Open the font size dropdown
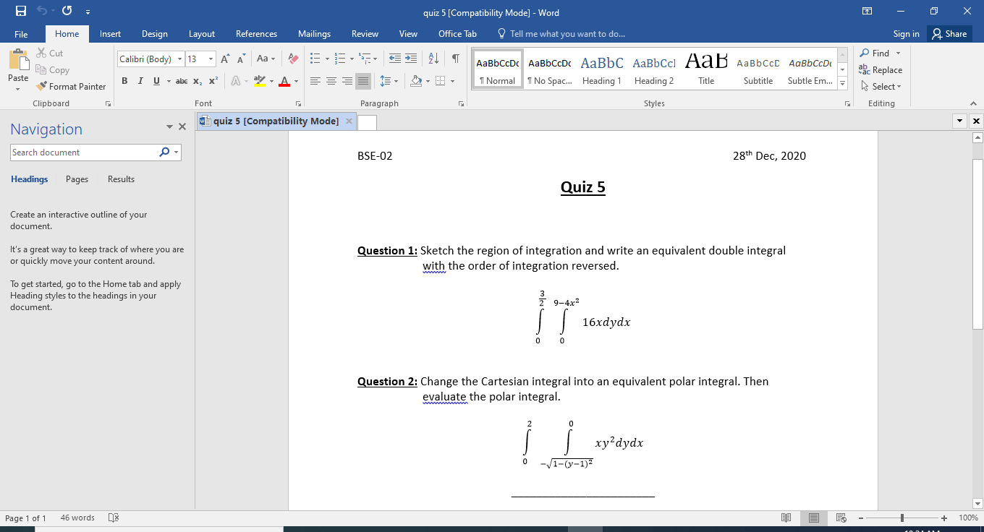This screenshot has width=984, height=532. 212,59
